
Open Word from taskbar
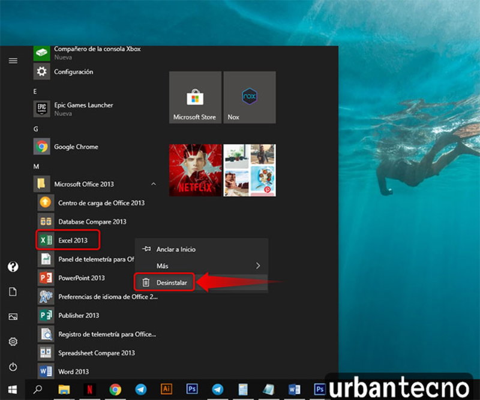(x=294, y=390)
